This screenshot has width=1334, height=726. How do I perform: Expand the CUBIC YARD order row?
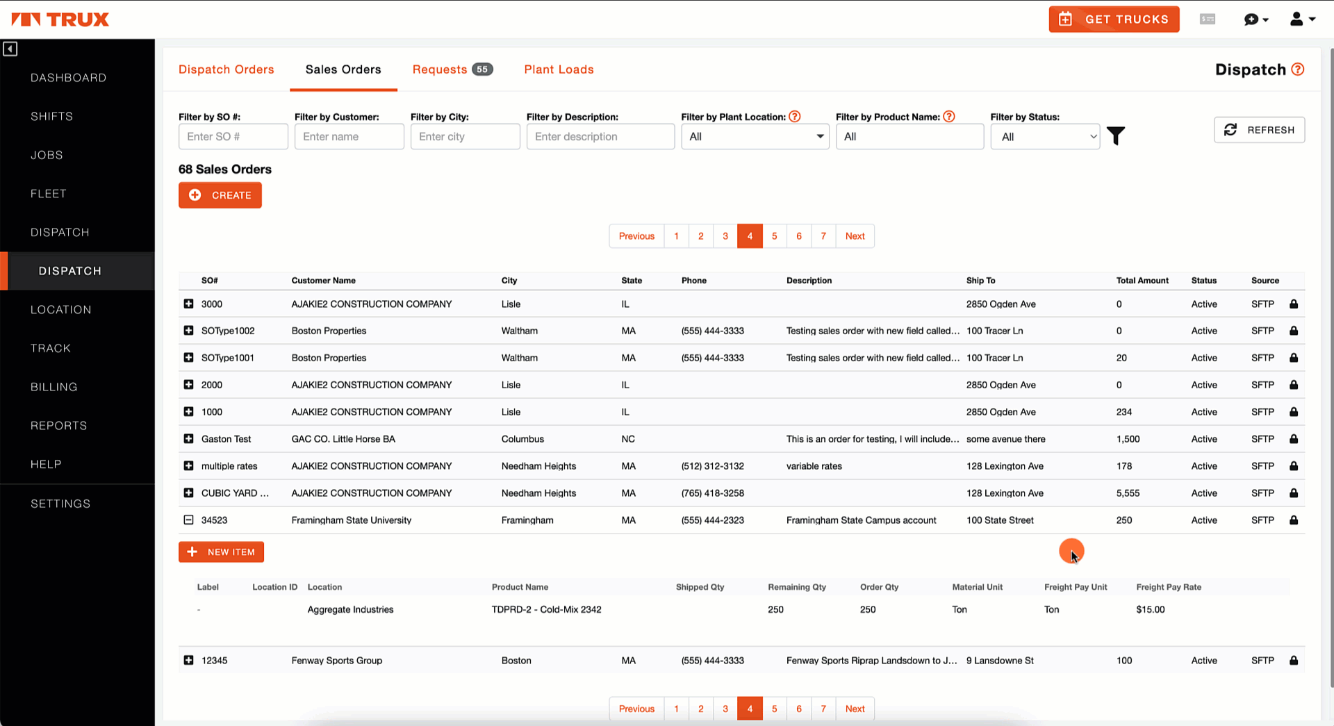click(188, 493)
